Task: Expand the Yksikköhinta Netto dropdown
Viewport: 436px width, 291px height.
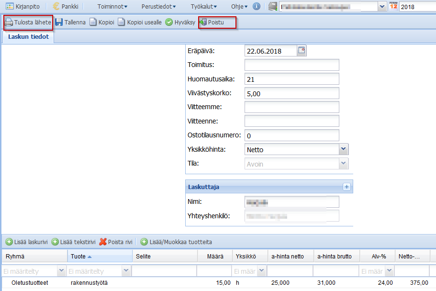Action: pyautogui.click(x=343, y=149)
